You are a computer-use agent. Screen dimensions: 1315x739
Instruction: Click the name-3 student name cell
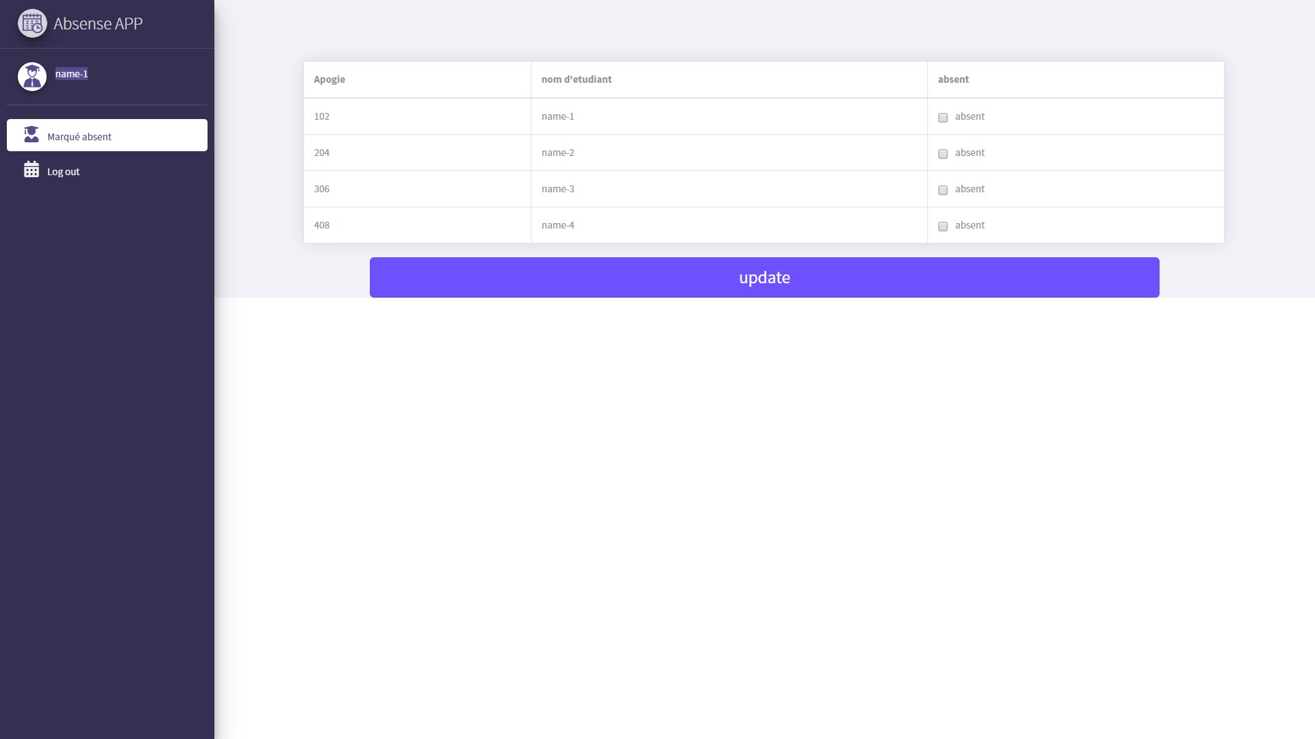coord(558,189)
